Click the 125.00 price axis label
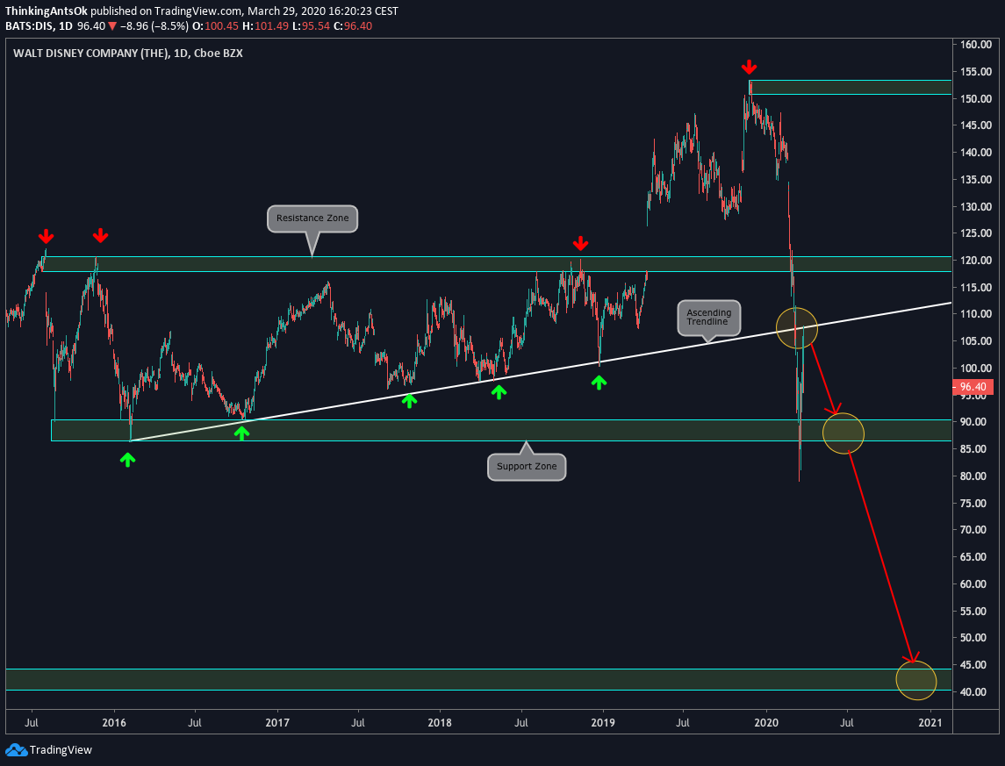 pos(976,233)
